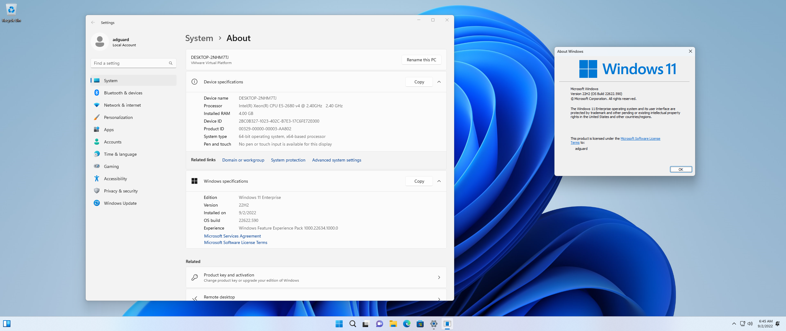Click the Personalization paintbrush icon
Viewport: 786px width, 331px height.
tap(97, 117)
